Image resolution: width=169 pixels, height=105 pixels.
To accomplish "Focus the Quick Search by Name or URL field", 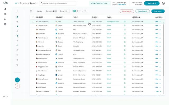I will 58,3.
